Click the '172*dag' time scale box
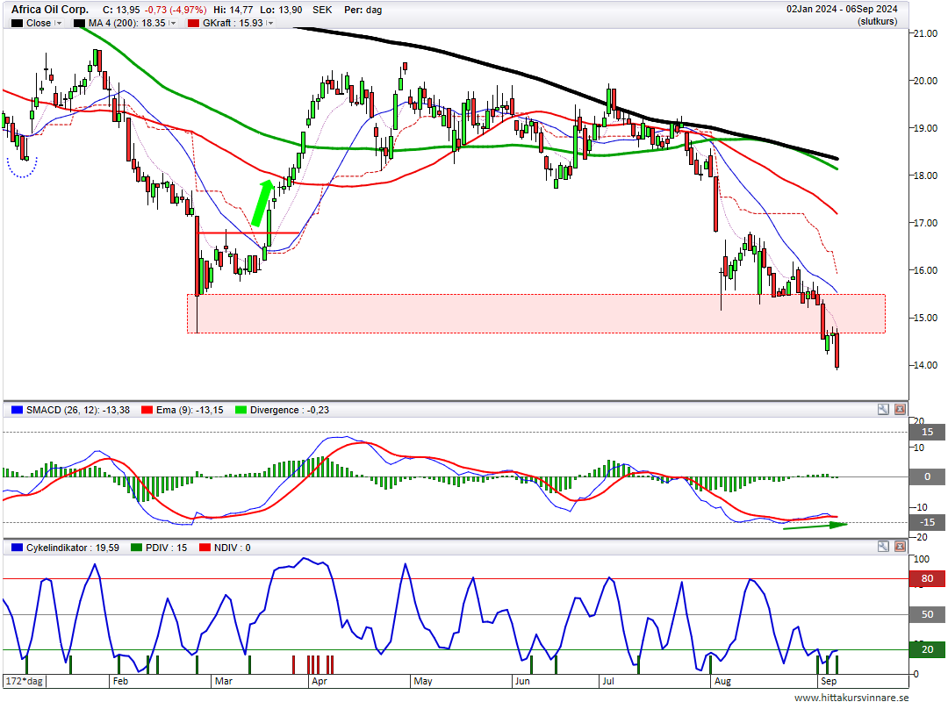 [x=25, y=681]
